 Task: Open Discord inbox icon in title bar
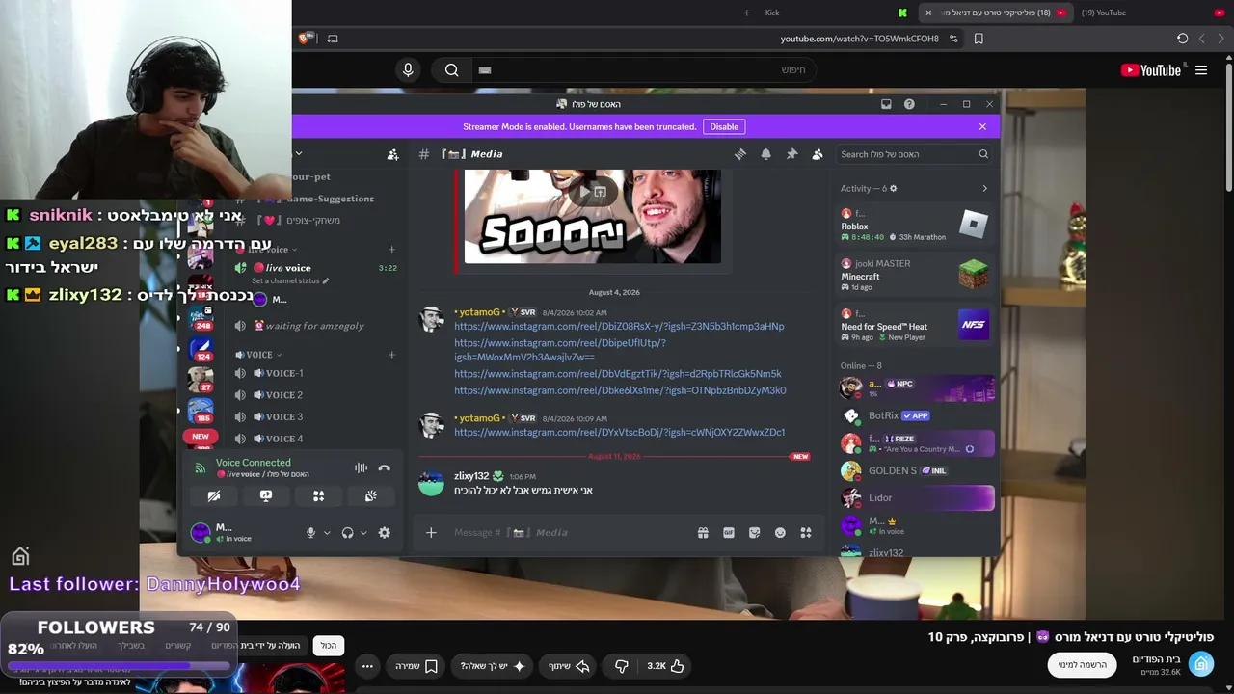point(886,104)
